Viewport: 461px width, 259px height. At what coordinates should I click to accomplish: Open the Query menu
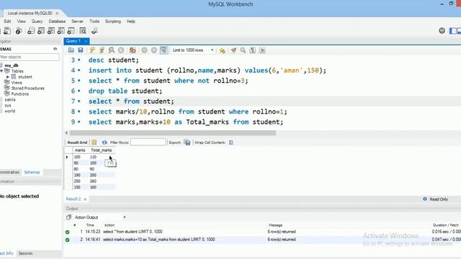tap(37, 22)
